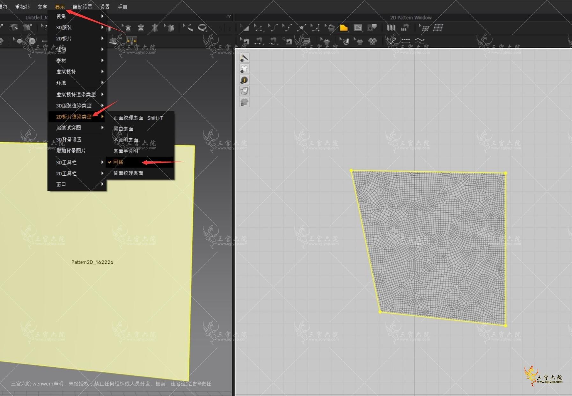Select the Edit Texture tool with shirt icon

coord(325,41)
